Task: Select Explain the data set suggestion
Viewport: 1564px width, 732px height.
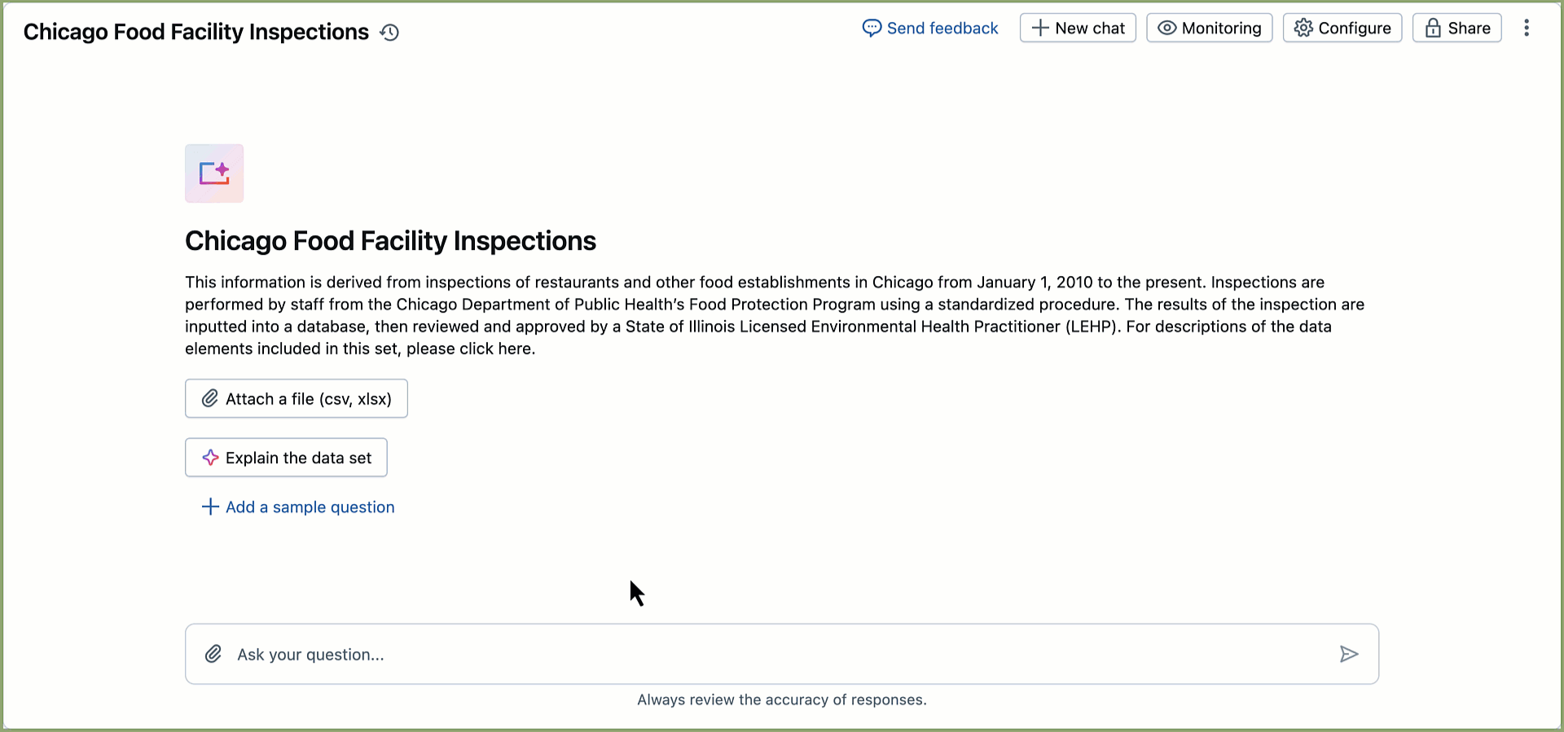Action: tap(286, 458)
